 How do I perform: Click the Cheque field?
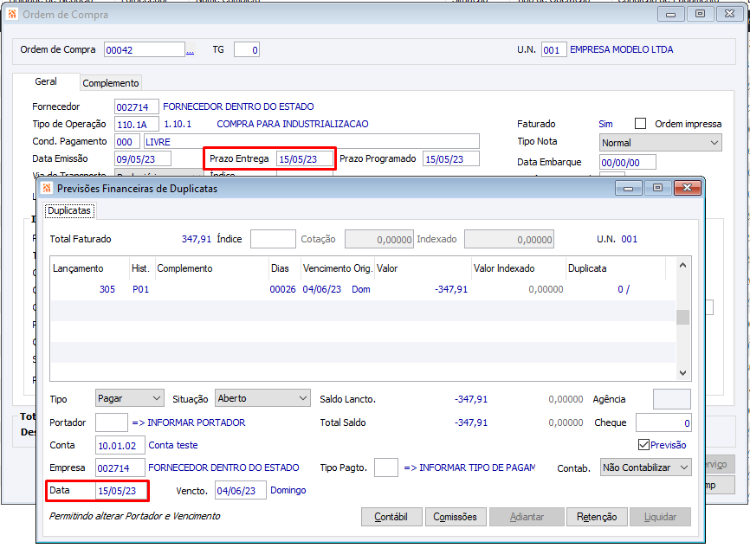[663, 422]
